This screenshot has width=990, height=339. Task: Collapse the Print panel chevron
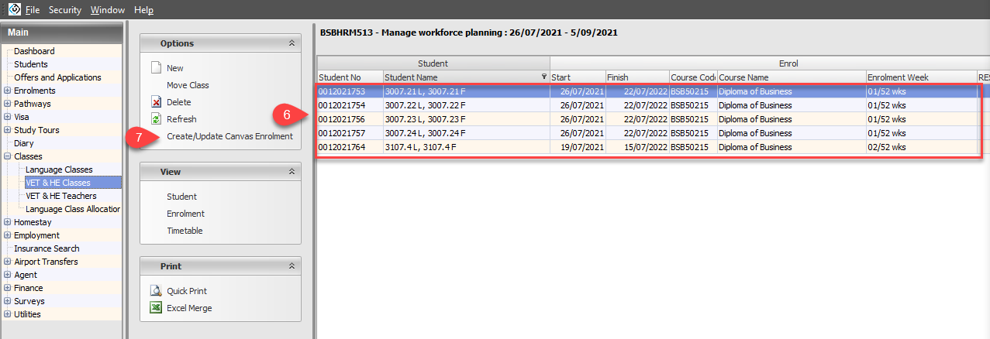pos(291,266)
